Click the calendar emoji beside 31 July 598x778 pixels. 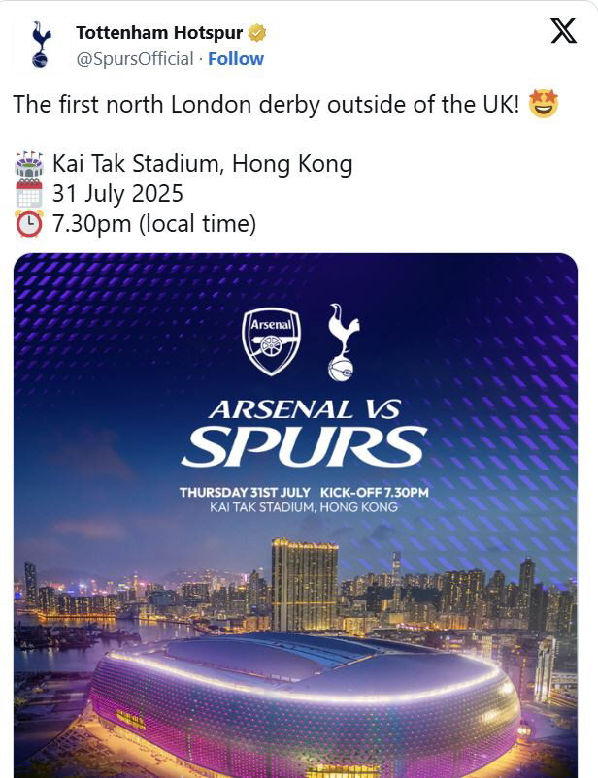point(29,193)
